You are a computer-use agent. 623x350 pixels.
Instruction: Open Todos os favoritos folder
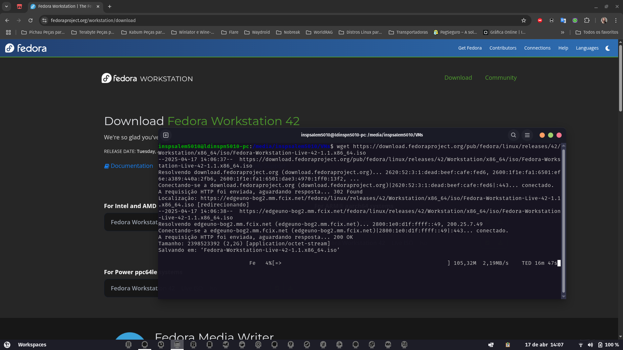coord(597,32)
